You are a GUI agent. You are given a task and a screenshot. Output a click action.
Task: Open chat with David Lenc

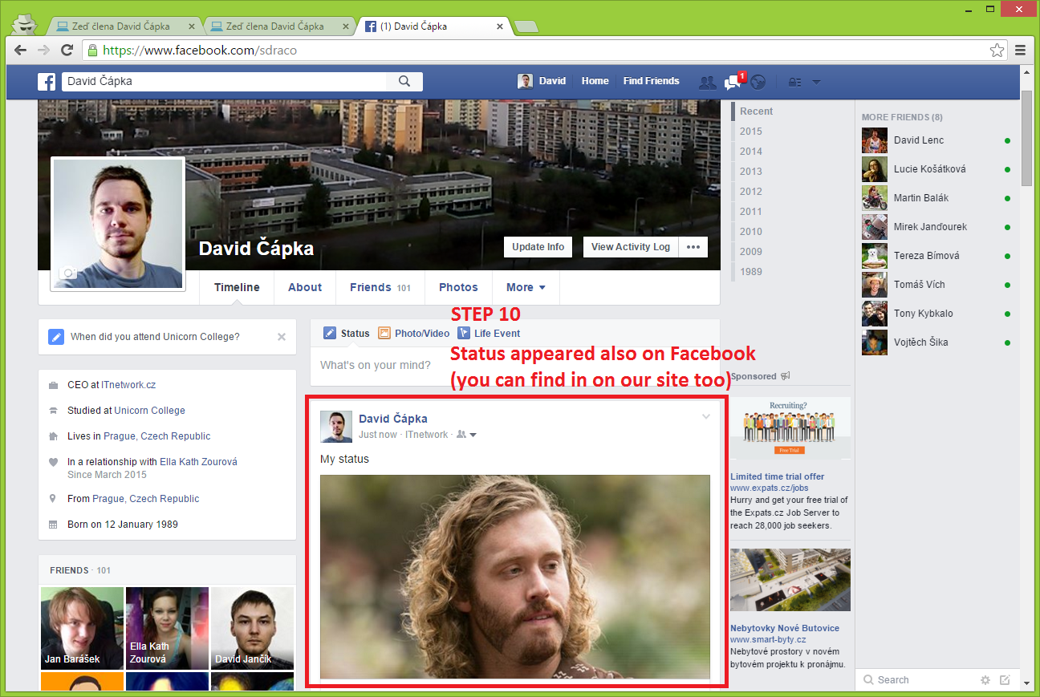tap(936, 140)
